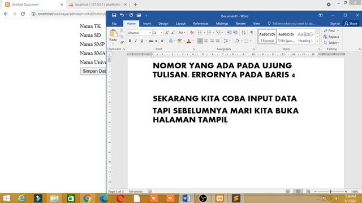The image size is (362, 203).
Task: Click the Share button in Word
Action: pos(351,24)
